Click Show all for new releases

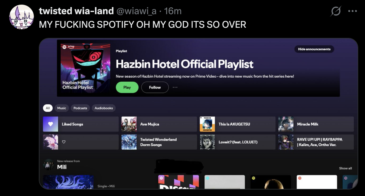tap(346, 168)
